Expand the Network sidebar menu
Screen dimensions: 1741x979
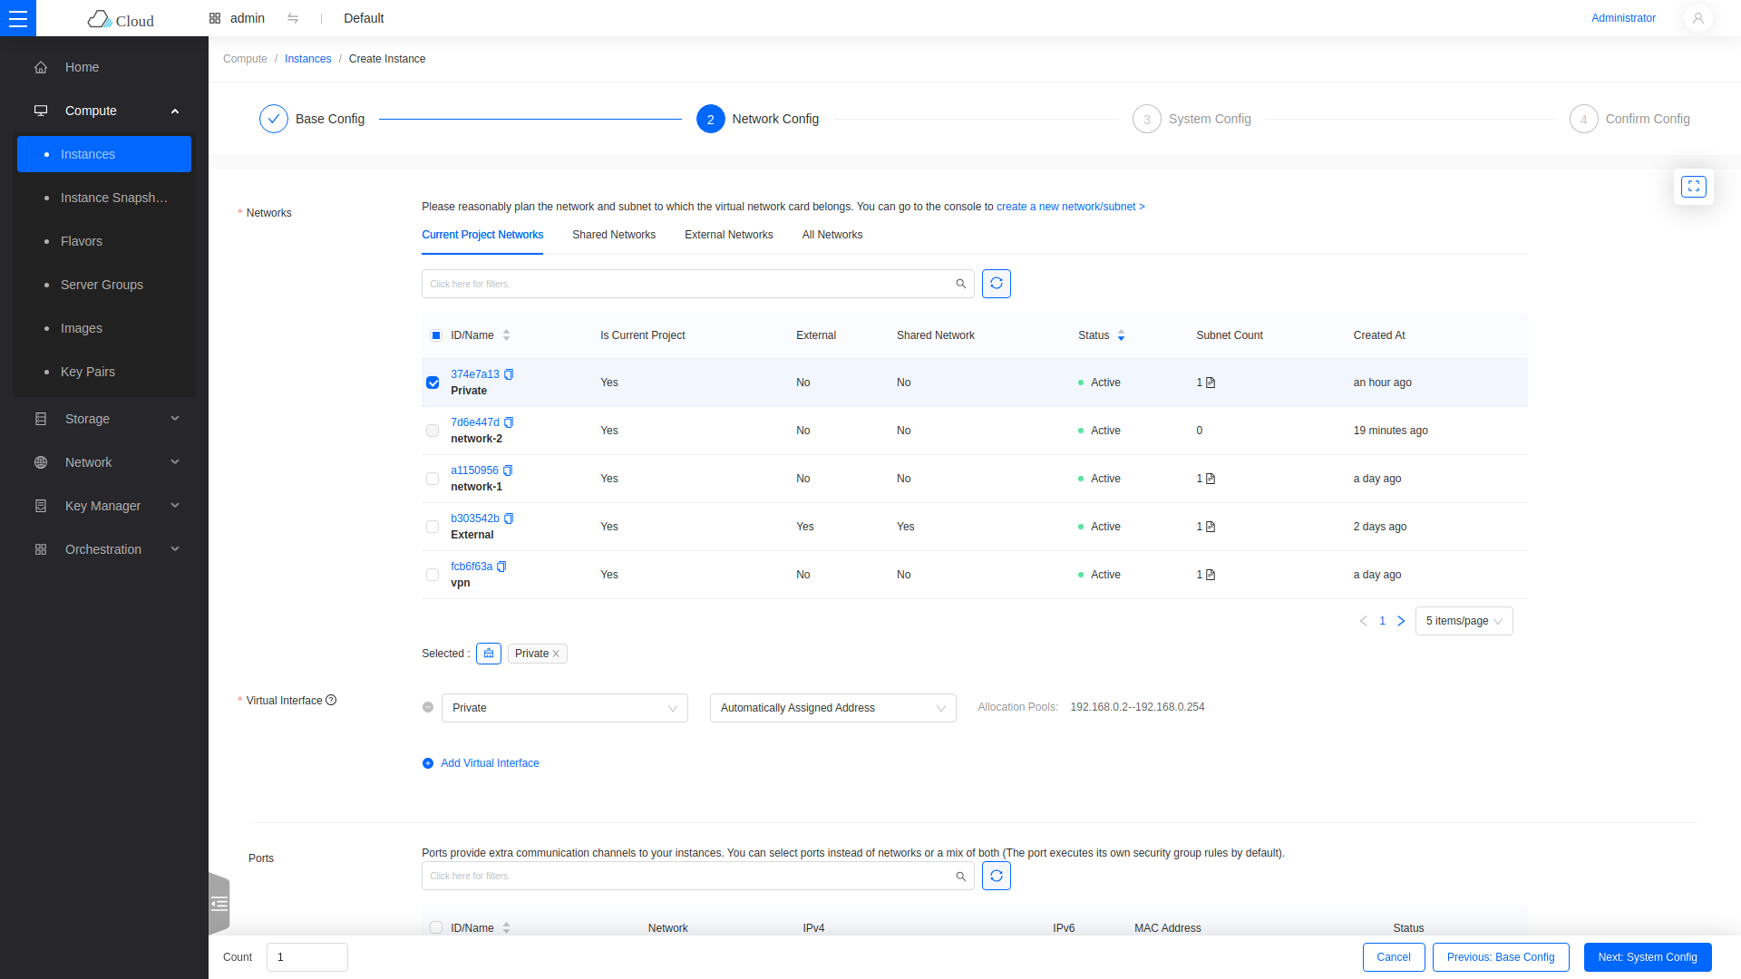[104, 462]
